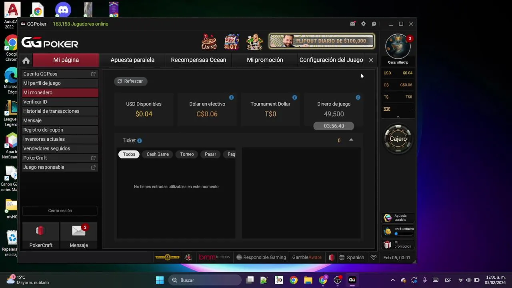Click the Record Holder badge in footer
This screenshot has height=288, width=512.
pos(167,258)
